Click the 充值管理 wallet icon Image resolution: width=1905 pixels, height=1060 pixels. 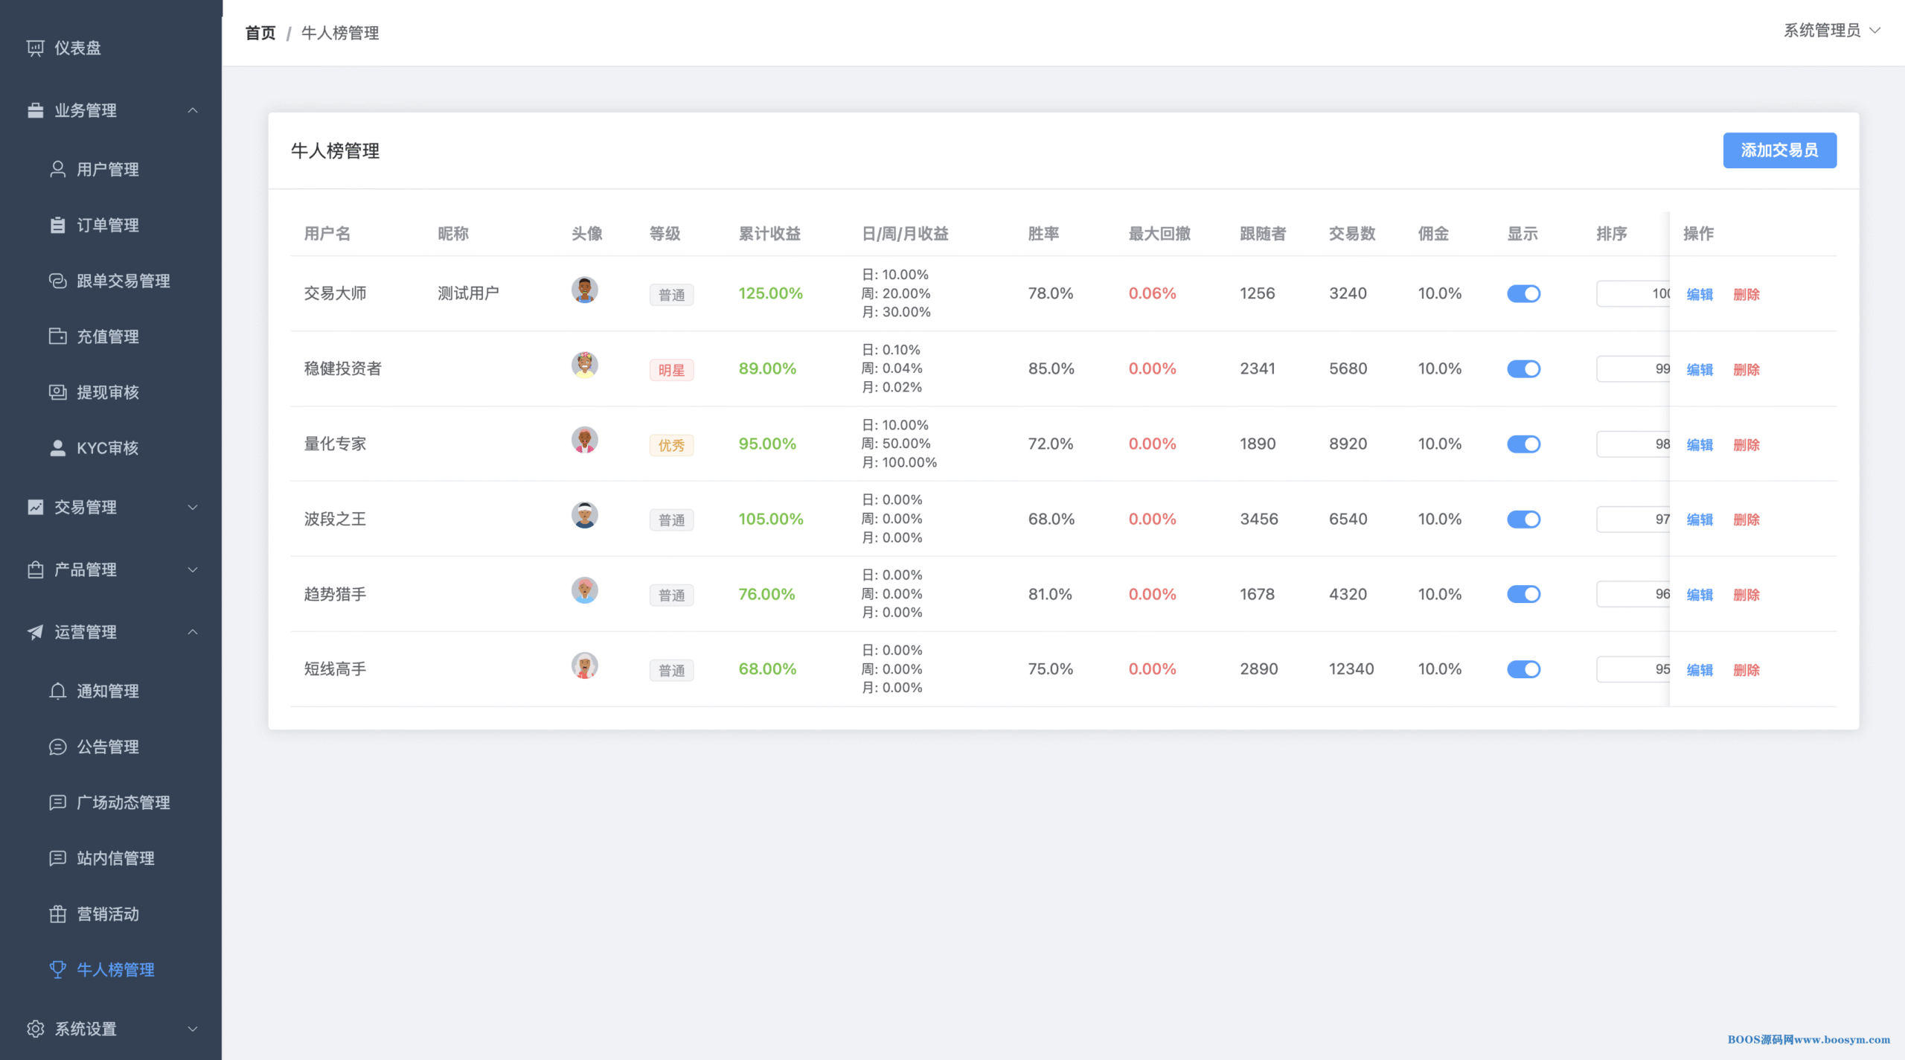click(57, 336)
